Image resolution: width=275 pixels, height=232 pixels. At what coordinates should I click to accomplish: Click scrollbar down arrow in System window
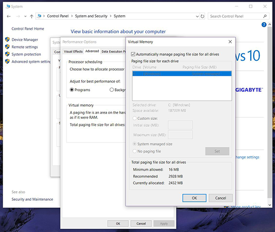click(x=270, y=205)
